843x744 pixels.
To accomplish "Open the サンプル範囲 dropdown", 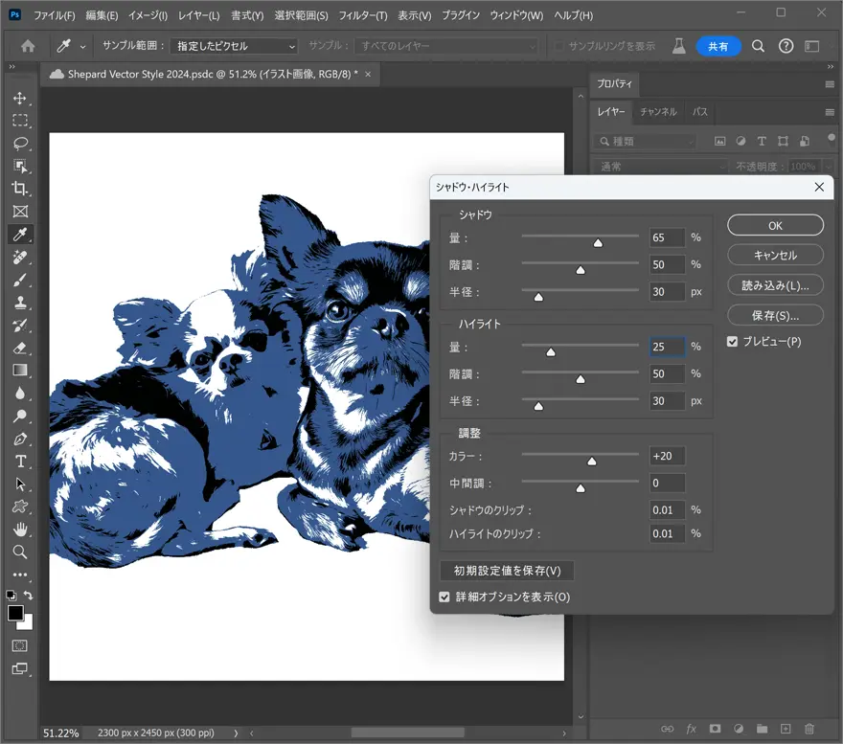I will [x=236, y=46].
